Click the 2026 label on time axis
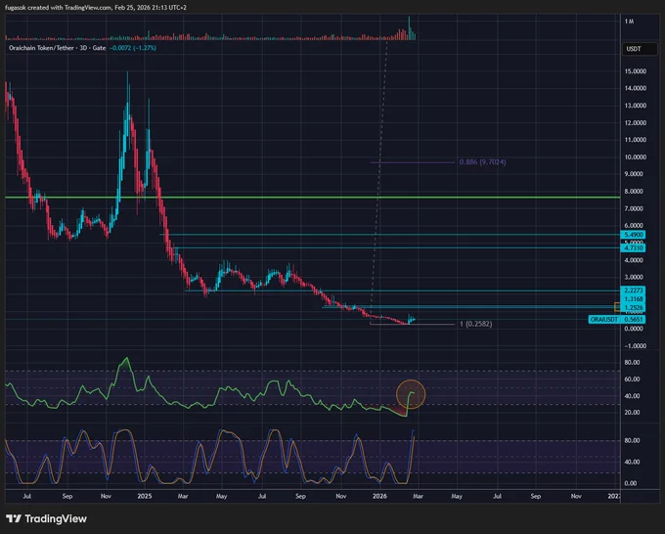Viewport: 665px width, 534px height. [379, 496]
